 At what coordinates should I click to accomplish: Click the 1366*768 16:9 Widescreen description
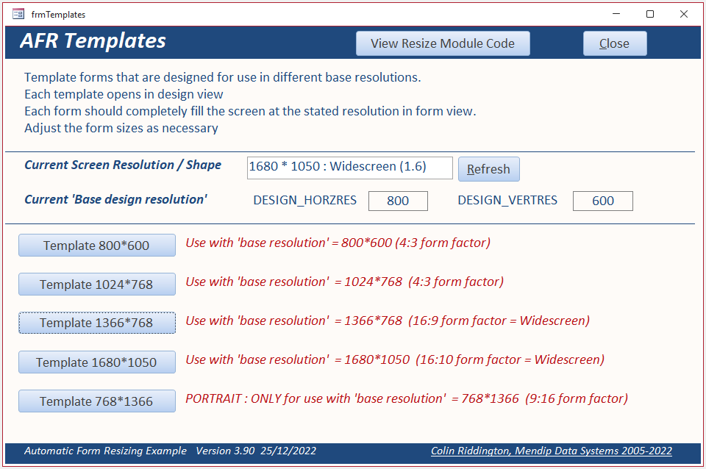pyautogui.click(x=388, y=321)
